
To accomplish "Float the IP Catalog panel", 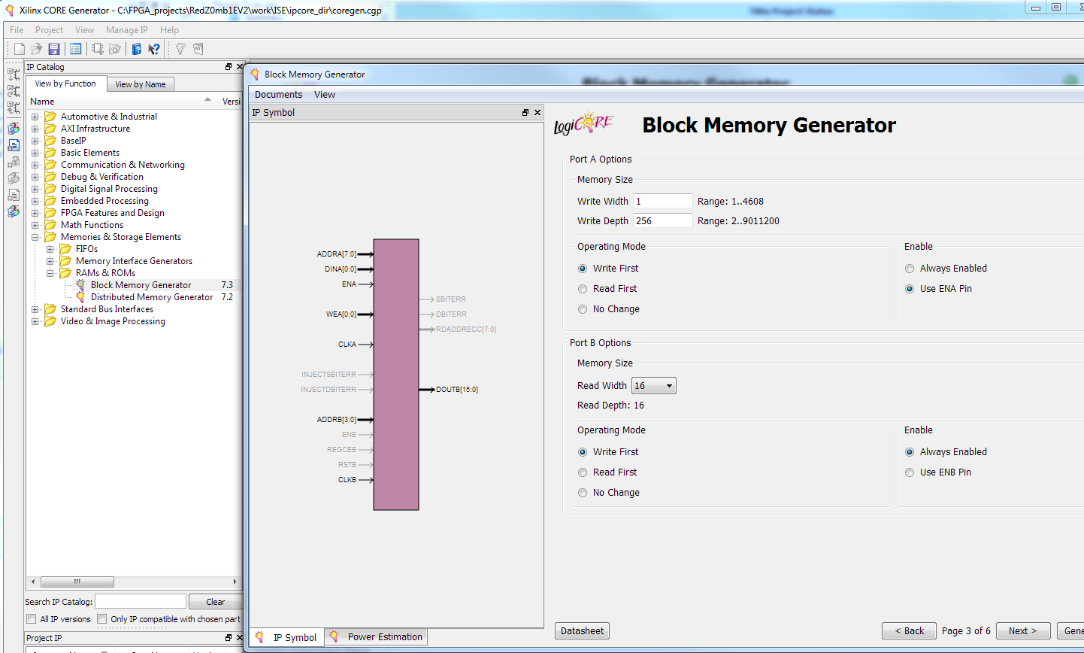I will 229,67.
